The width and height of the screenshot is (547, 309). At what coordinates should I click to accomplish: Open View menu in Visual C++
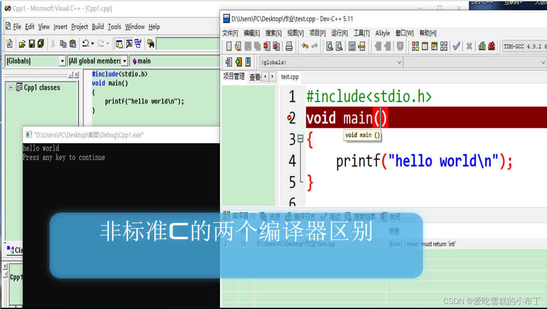point(44,26)
